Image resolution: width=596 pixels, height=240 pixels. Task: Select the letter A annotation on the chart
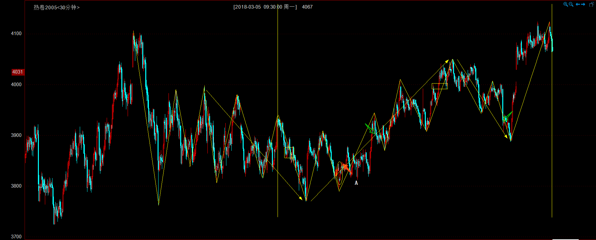tap(356, 183)
